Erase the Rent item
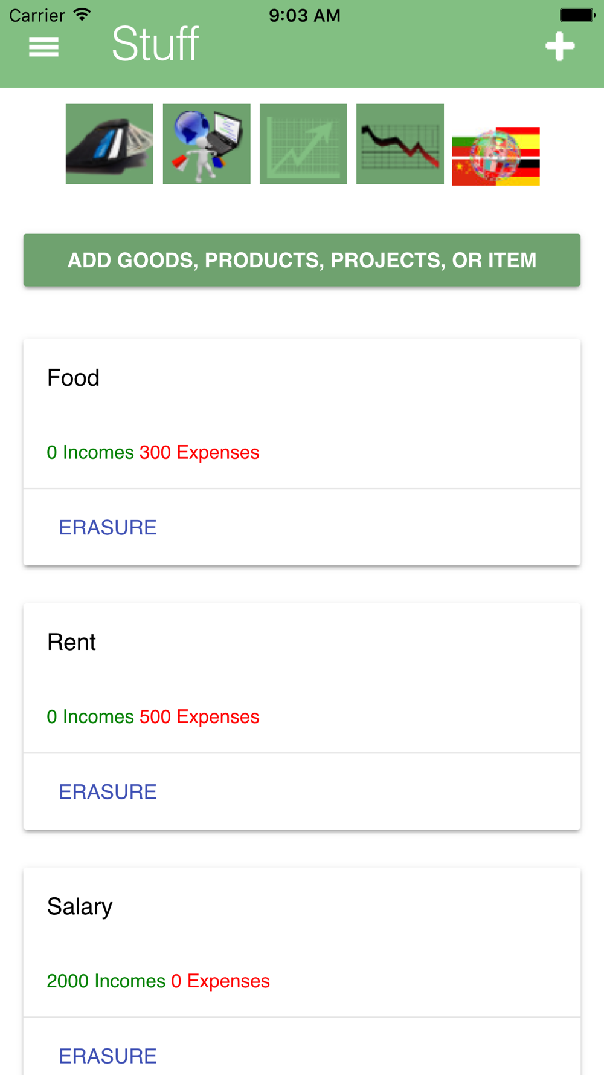Screen dimensions: 604x1075 (108, 791)
